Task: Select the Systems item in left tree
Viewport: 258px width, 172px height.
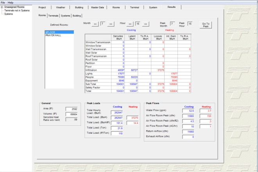Action: click(x=8, y=14)
